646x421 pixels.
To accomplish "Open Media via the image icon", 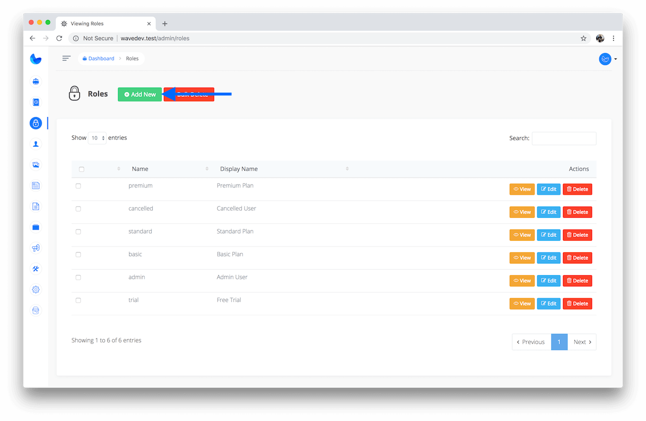I will [x=36, y=165].
